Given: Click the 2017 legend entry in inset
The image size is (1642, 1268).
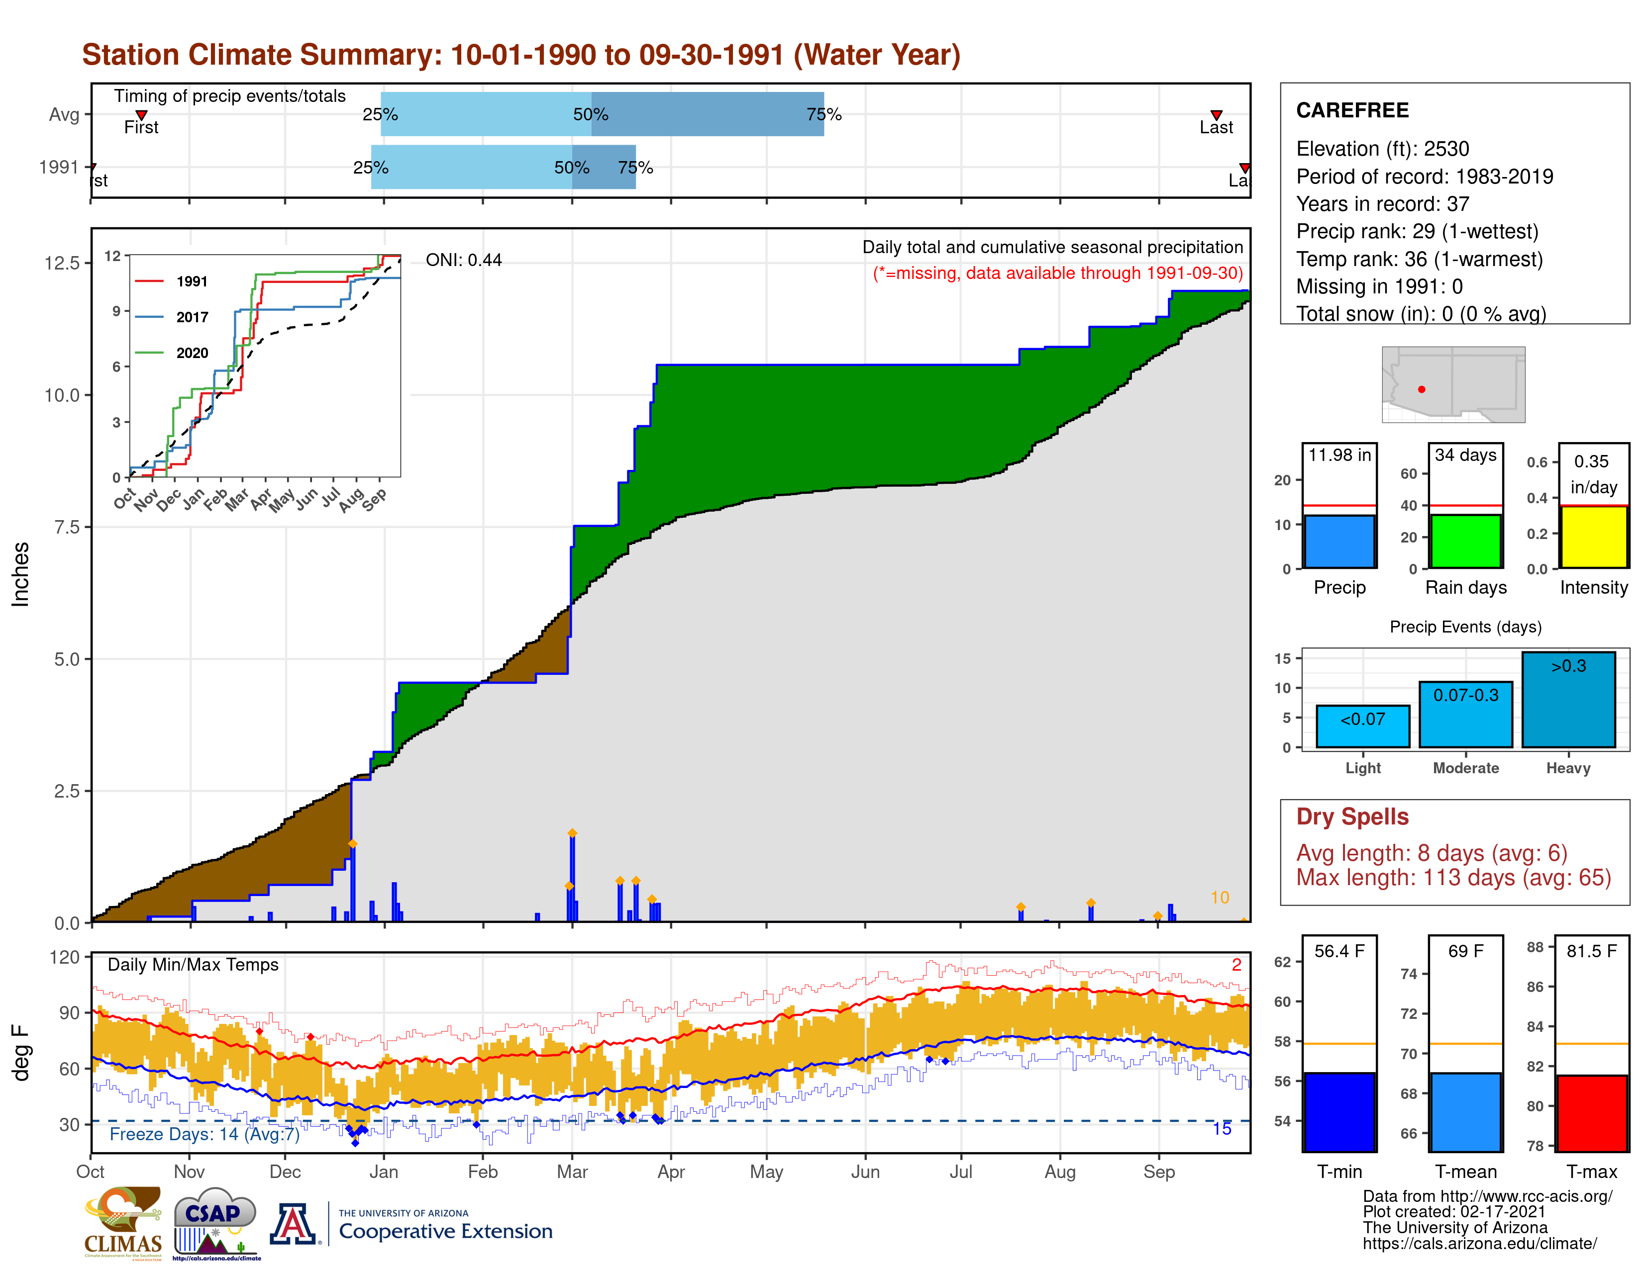Looking at the screenshot, I should [x=172, y=317].
